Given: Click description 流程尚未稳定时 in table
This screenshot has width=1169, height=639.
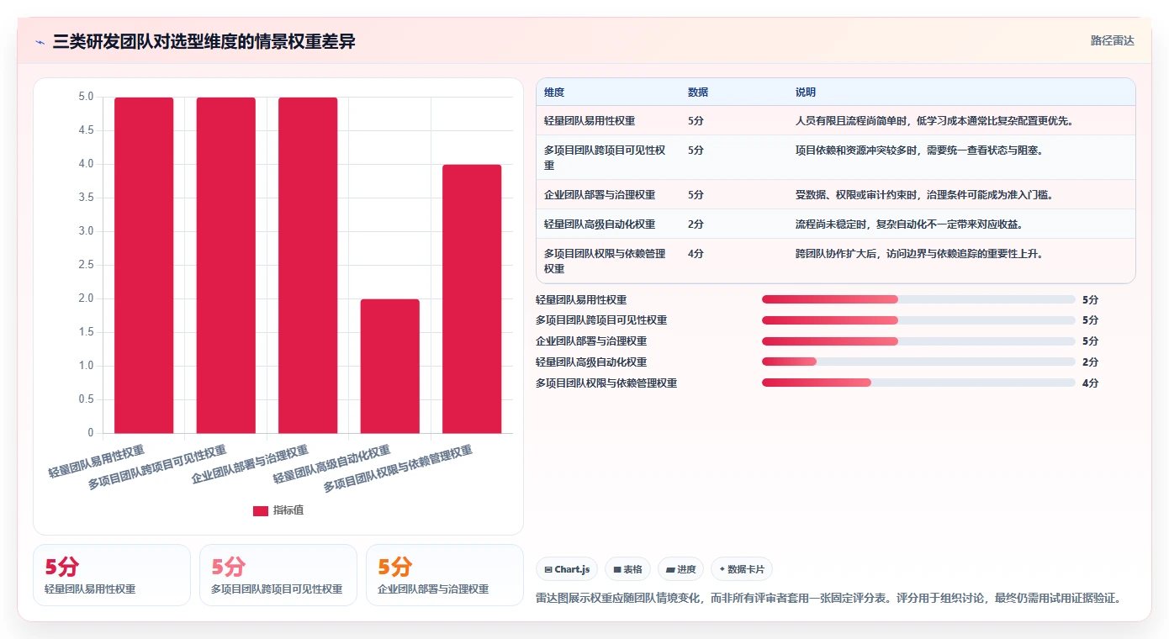Looking at the screenshot, I should click(909, 224).
